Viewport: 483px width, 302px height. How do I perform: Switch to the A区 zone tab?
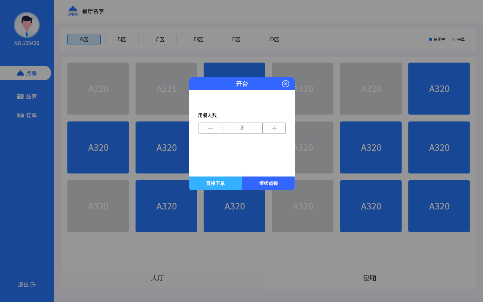[84, 39]
